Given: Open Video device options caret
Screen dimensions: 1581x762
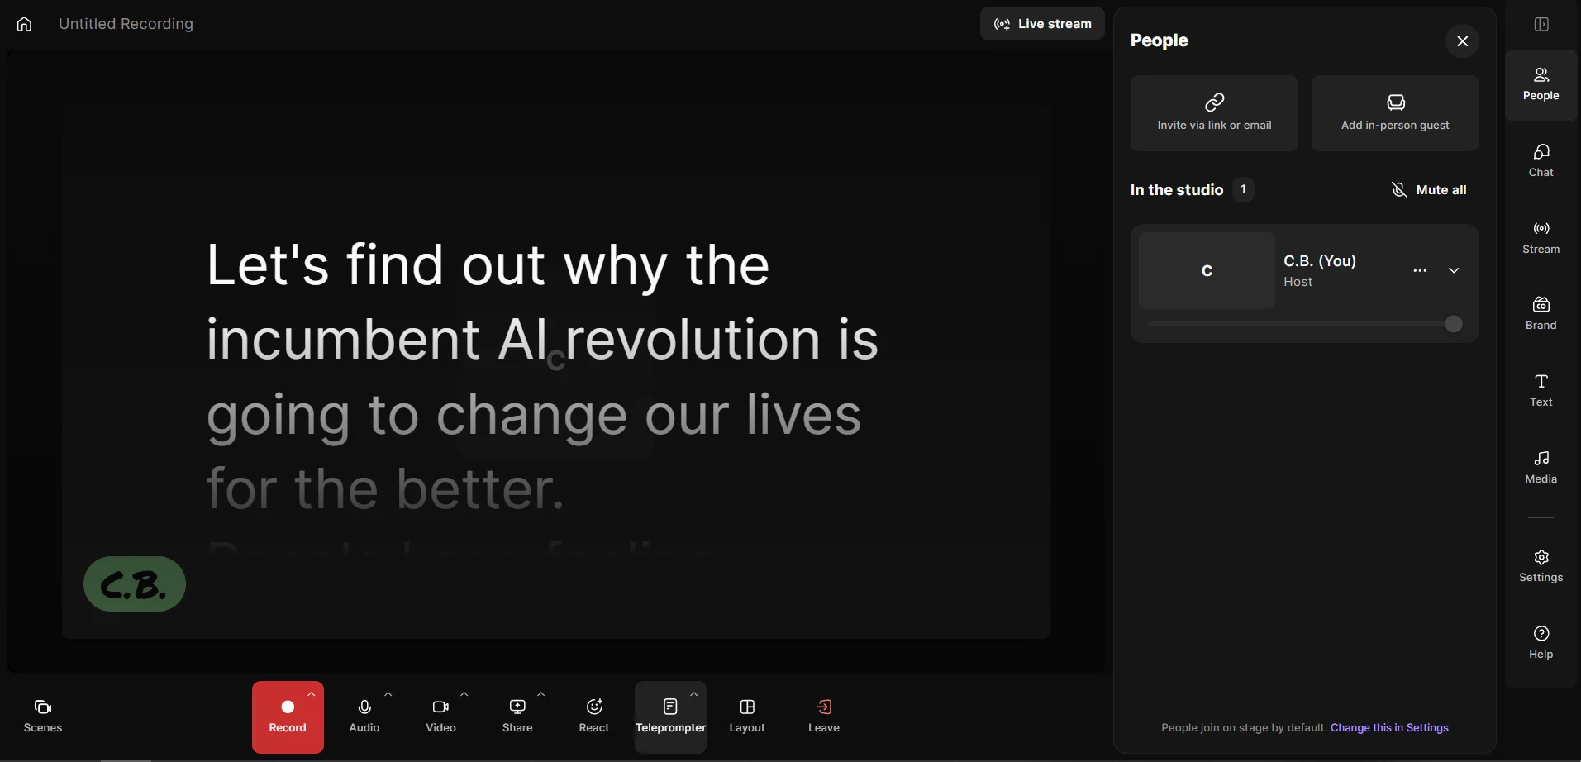Looking at the screenshot, I should [x=464, y=694].
